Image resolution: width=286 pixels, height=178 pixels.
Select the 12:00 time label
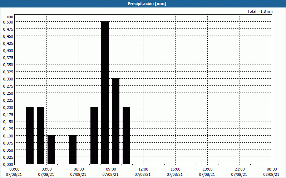click(143, 169)
